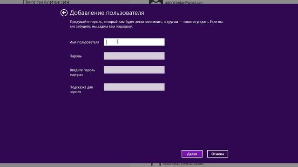
Task: Select the Персонализация header in background
Action: (46, 2)
